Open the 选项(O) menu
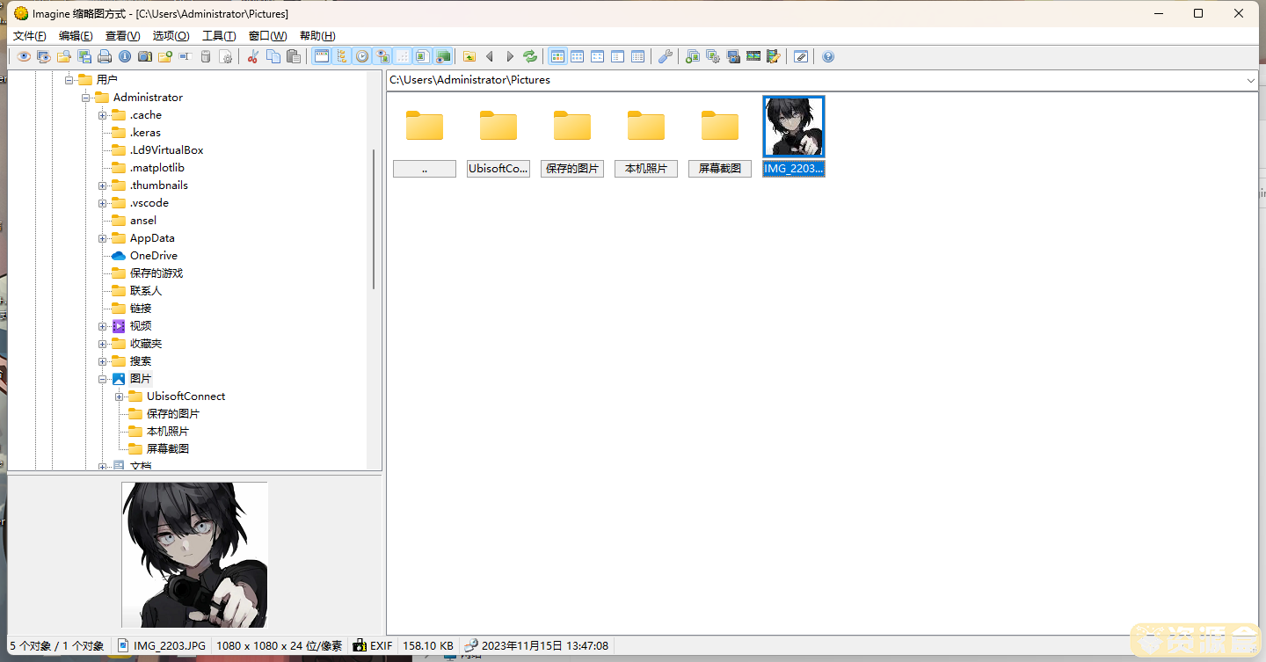 171,36
